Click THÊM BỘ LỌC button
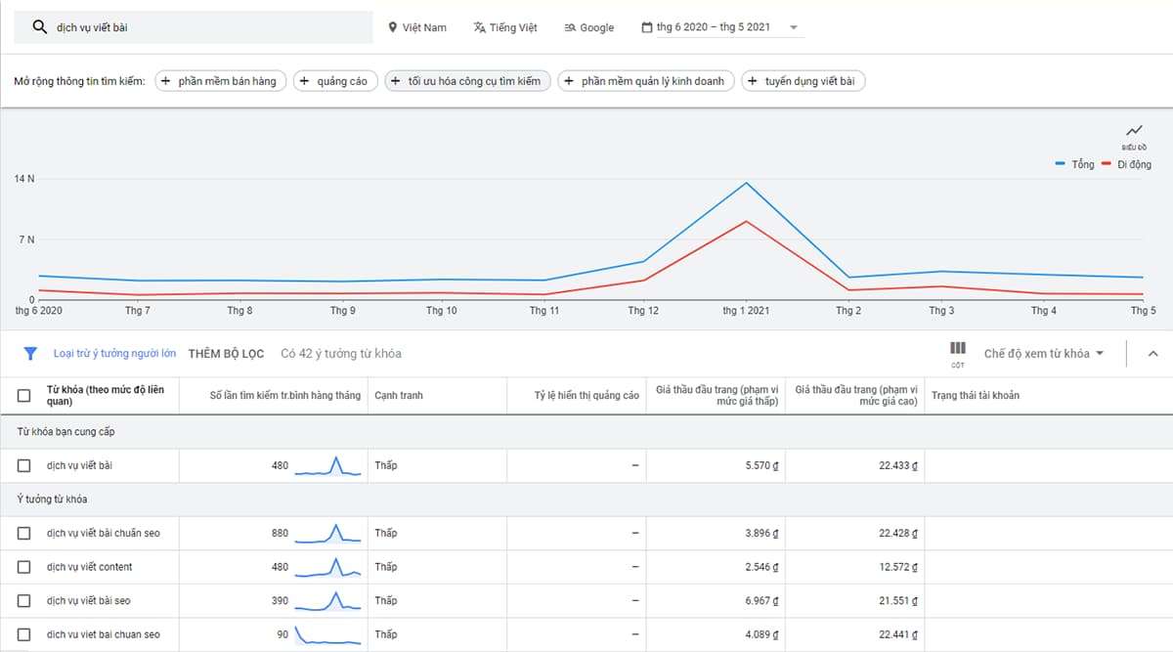The width and height of the screenshot is (1173, 652). [x=226, y=353]
